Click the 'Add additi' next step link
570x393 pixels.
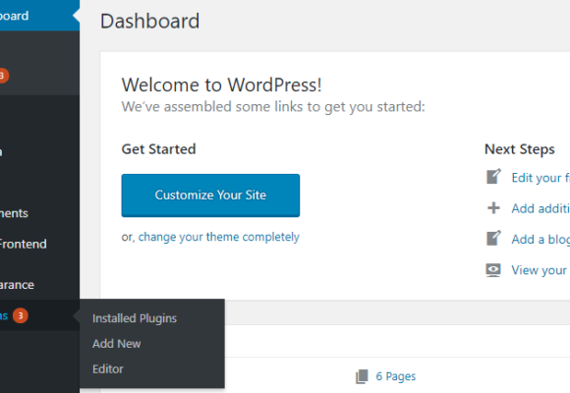pyautogui.click(x=541, y=208)
